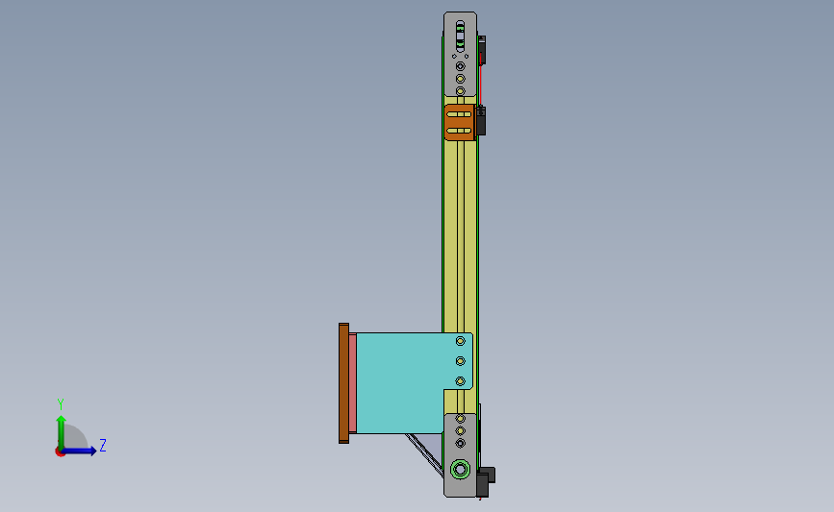The image size is (834, 512).
Task: Click the green Y axis arrow of triad
Action: 61,431
